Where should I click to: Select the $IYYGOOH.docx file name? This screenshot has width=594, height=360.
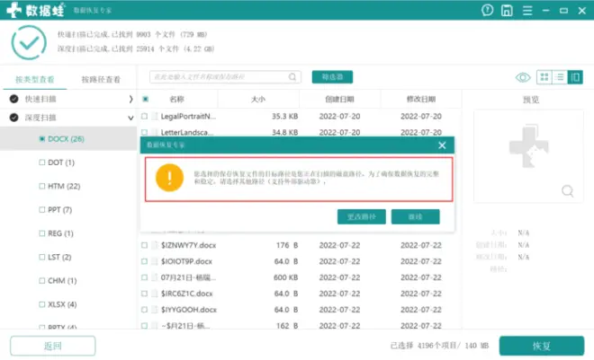tap(189, 310)
